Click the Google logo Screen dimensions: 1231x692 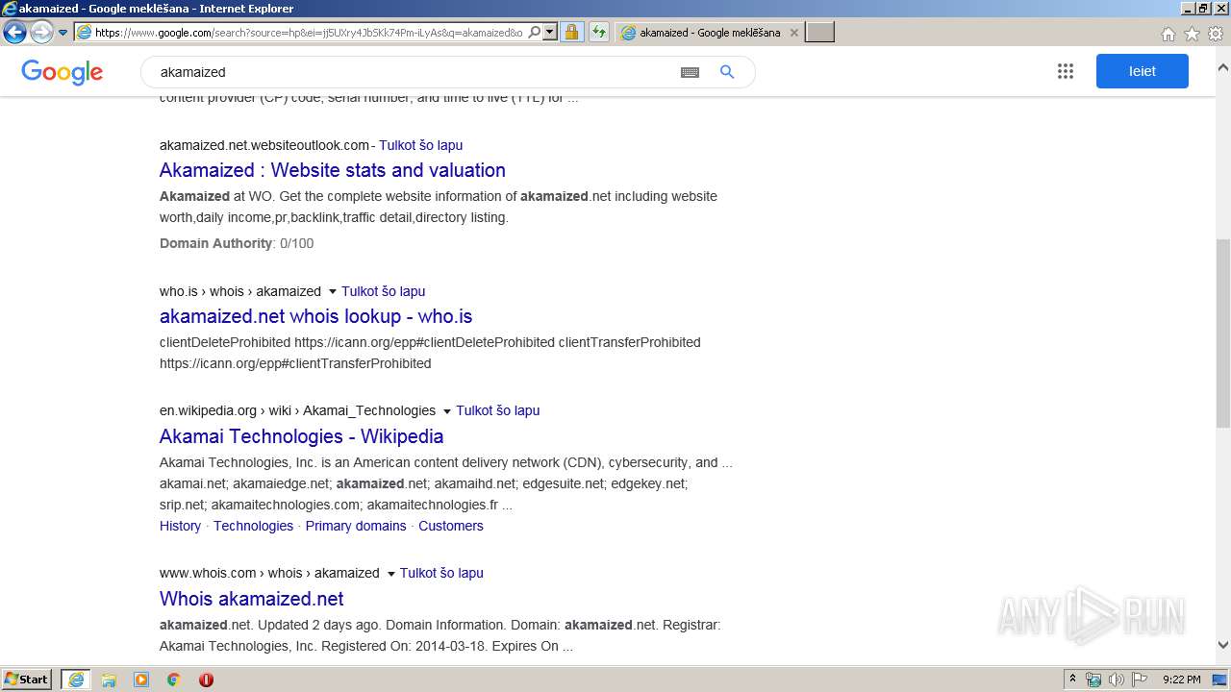tap(62, 72)
